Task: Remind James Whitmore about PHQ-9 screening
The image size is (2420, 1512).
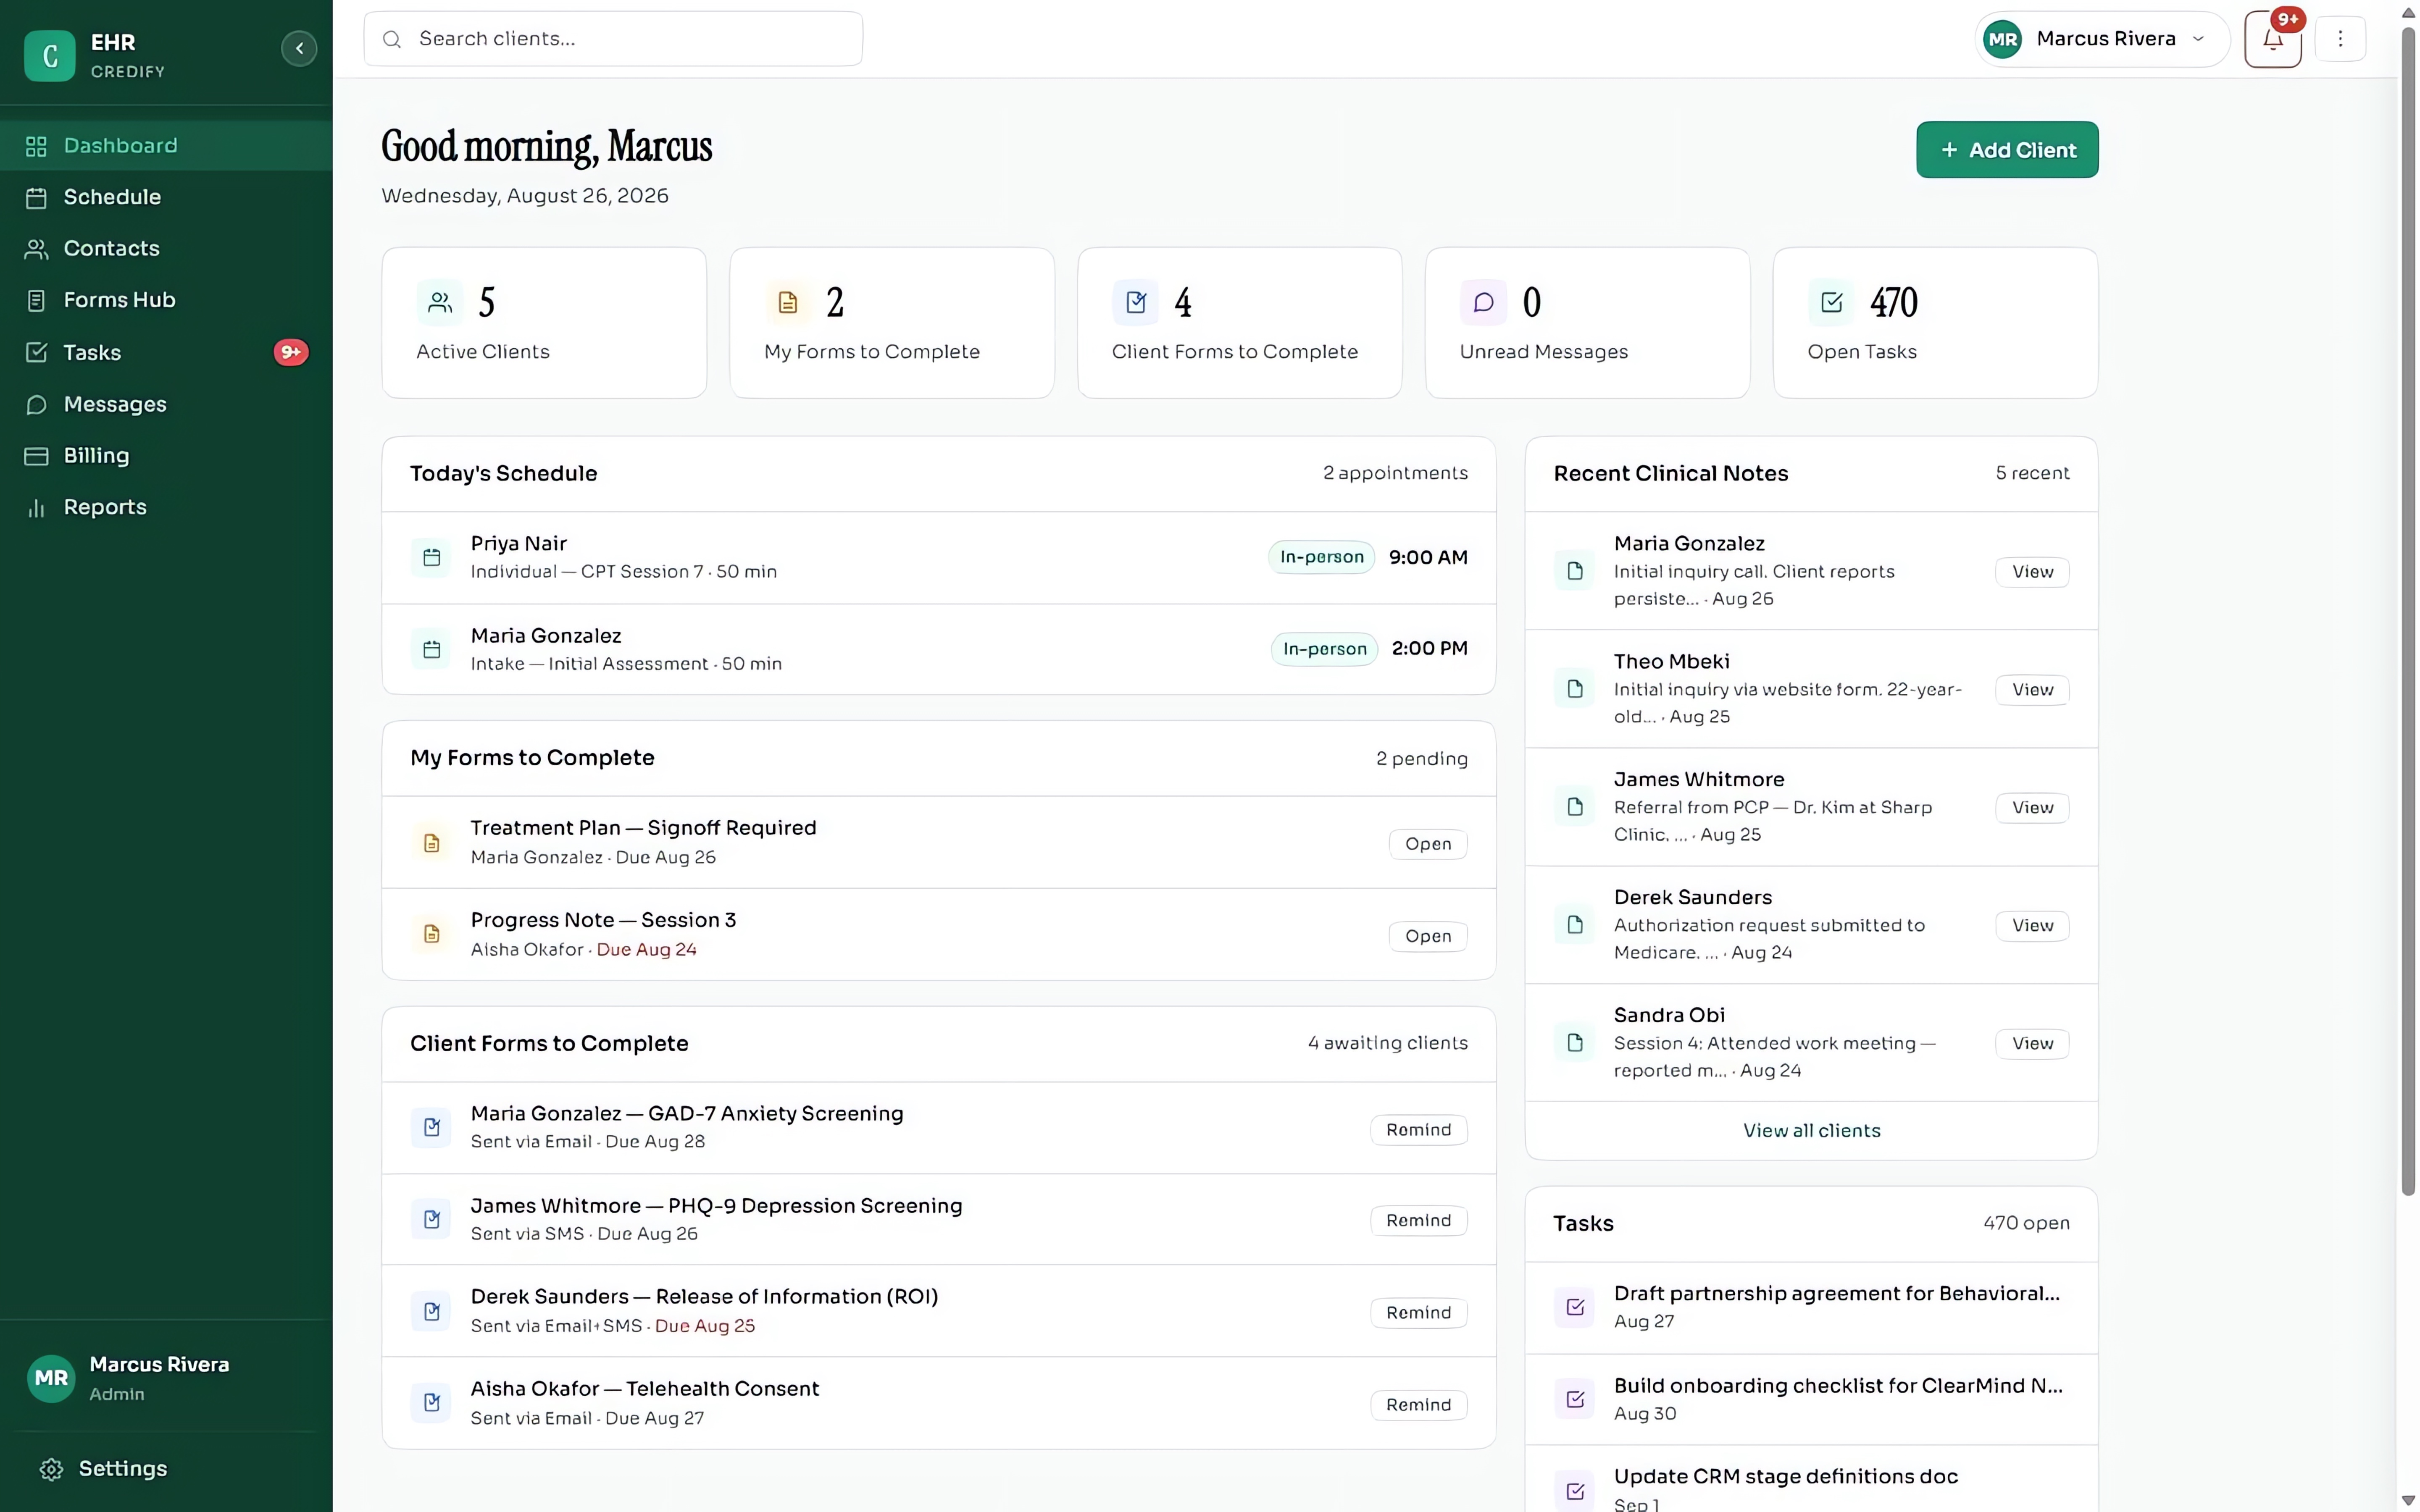Action: tap(1418, 1220)
